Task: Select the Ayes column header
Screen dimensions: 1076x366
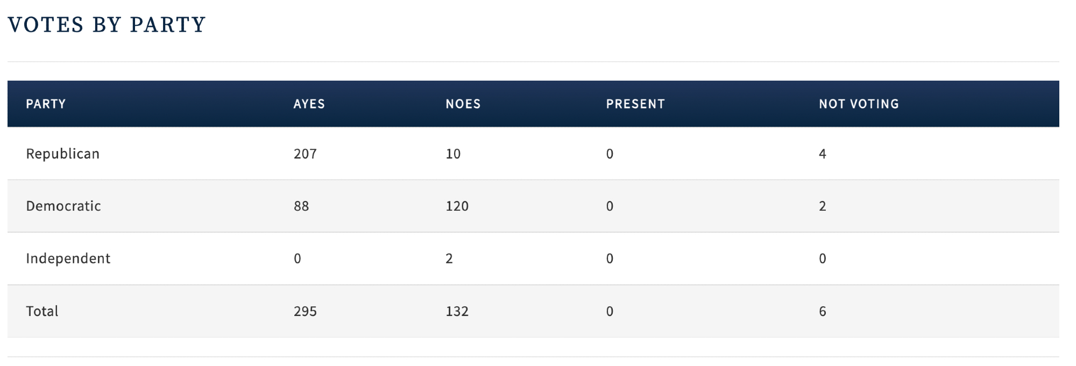Action: [309, 104]
